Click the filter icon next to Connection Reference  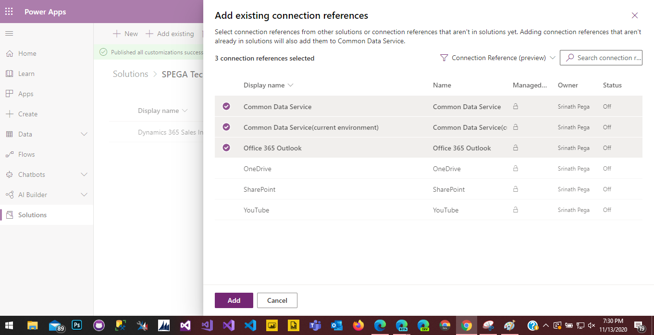pos(443,58)
